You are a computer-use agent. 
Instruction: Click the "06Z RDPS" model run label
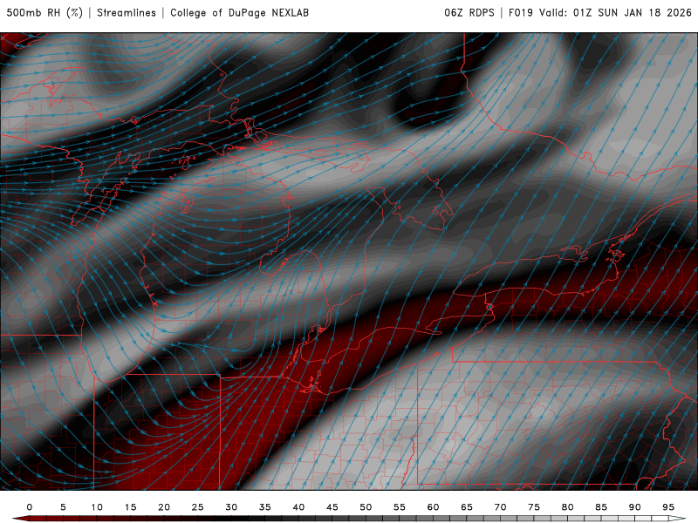(x=469, y=13)
